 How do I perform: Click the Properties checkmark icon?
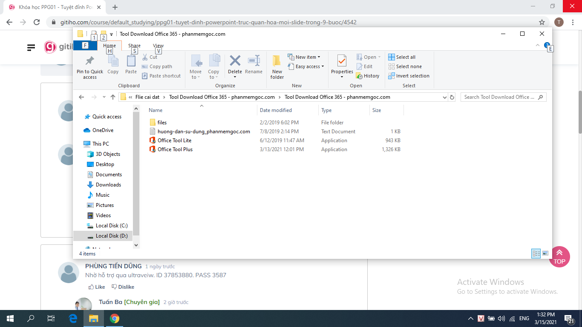342,60
